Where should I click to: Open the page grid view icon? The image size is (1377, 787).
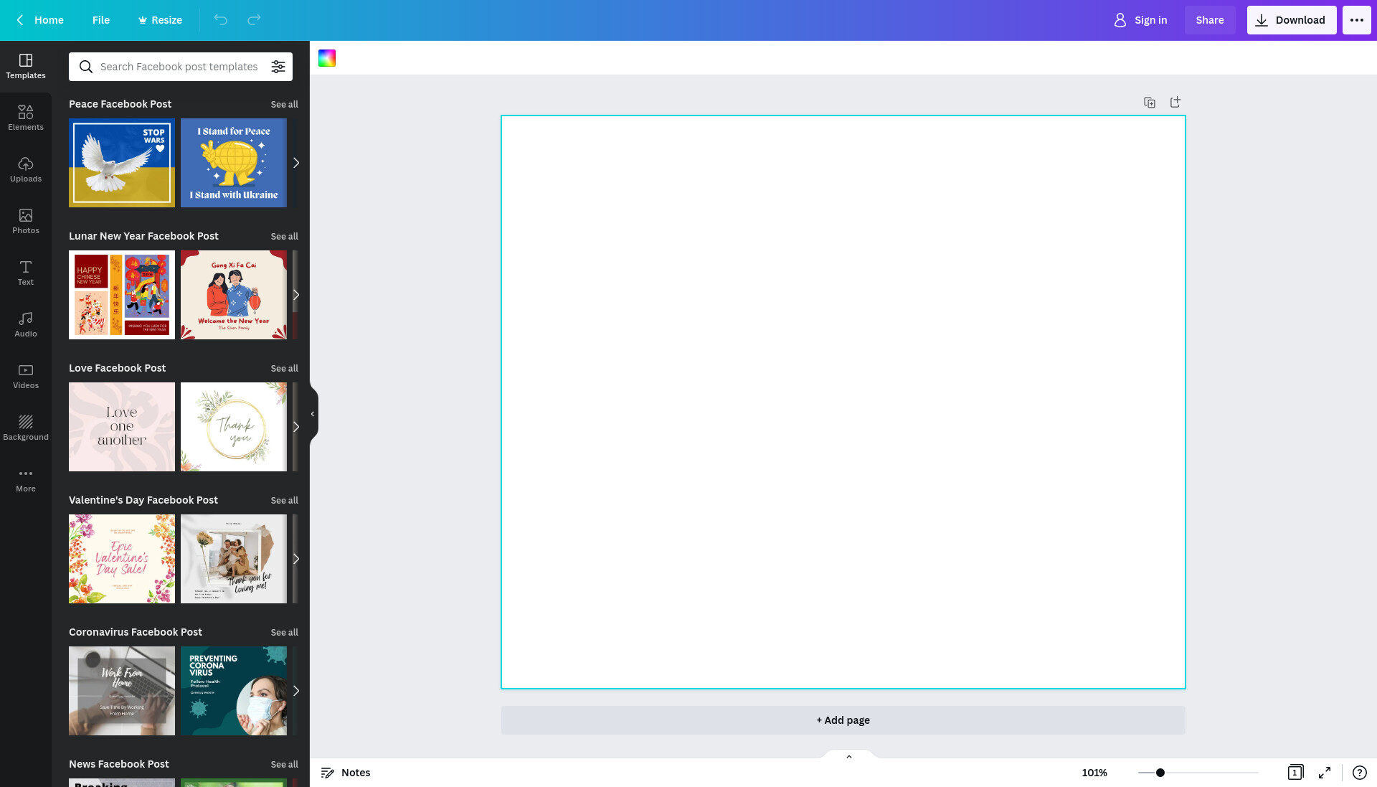pos(1295,773)
